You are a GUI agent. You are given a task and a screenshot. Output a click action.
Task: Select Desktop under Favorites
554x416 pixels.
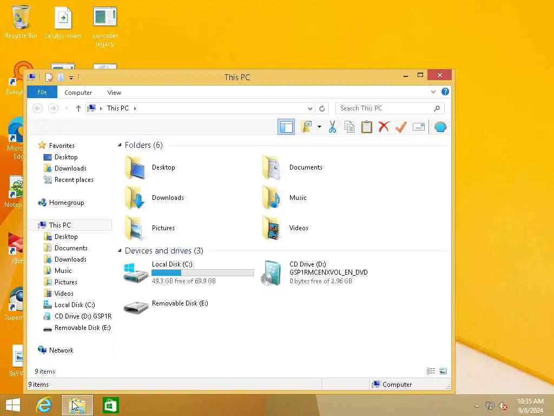(61, 157)
